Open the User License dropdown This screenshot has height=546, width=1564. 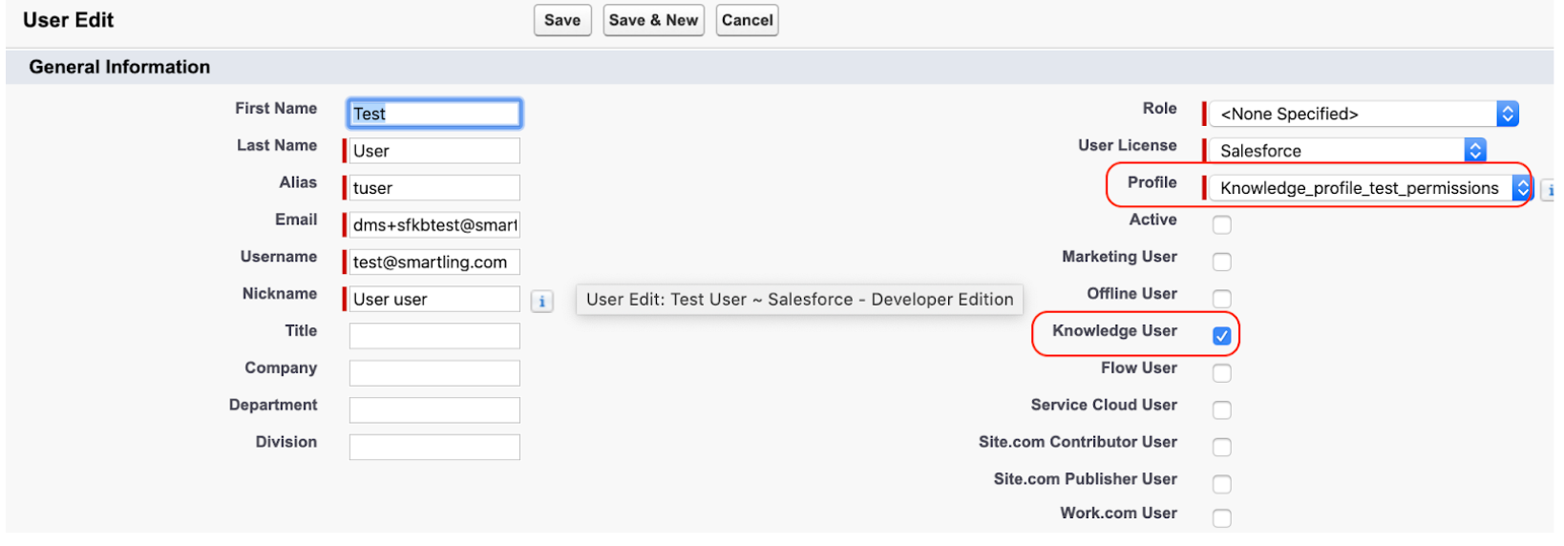1347,151
